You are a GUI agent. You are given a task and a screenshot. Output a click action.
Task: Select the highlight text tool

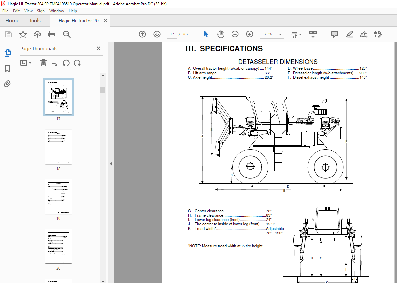point(349,34)
